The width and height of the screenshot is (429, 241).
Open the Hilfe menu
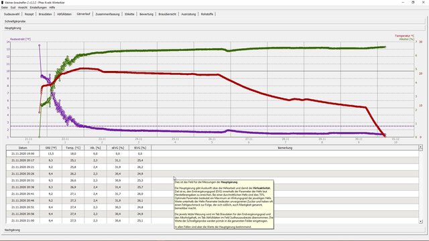pos(52,7)
